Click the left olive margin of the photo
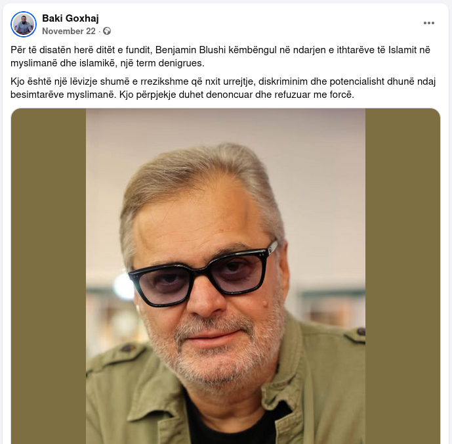The width and height of the screenshot is (452, 444). click(x=49, y=276)
